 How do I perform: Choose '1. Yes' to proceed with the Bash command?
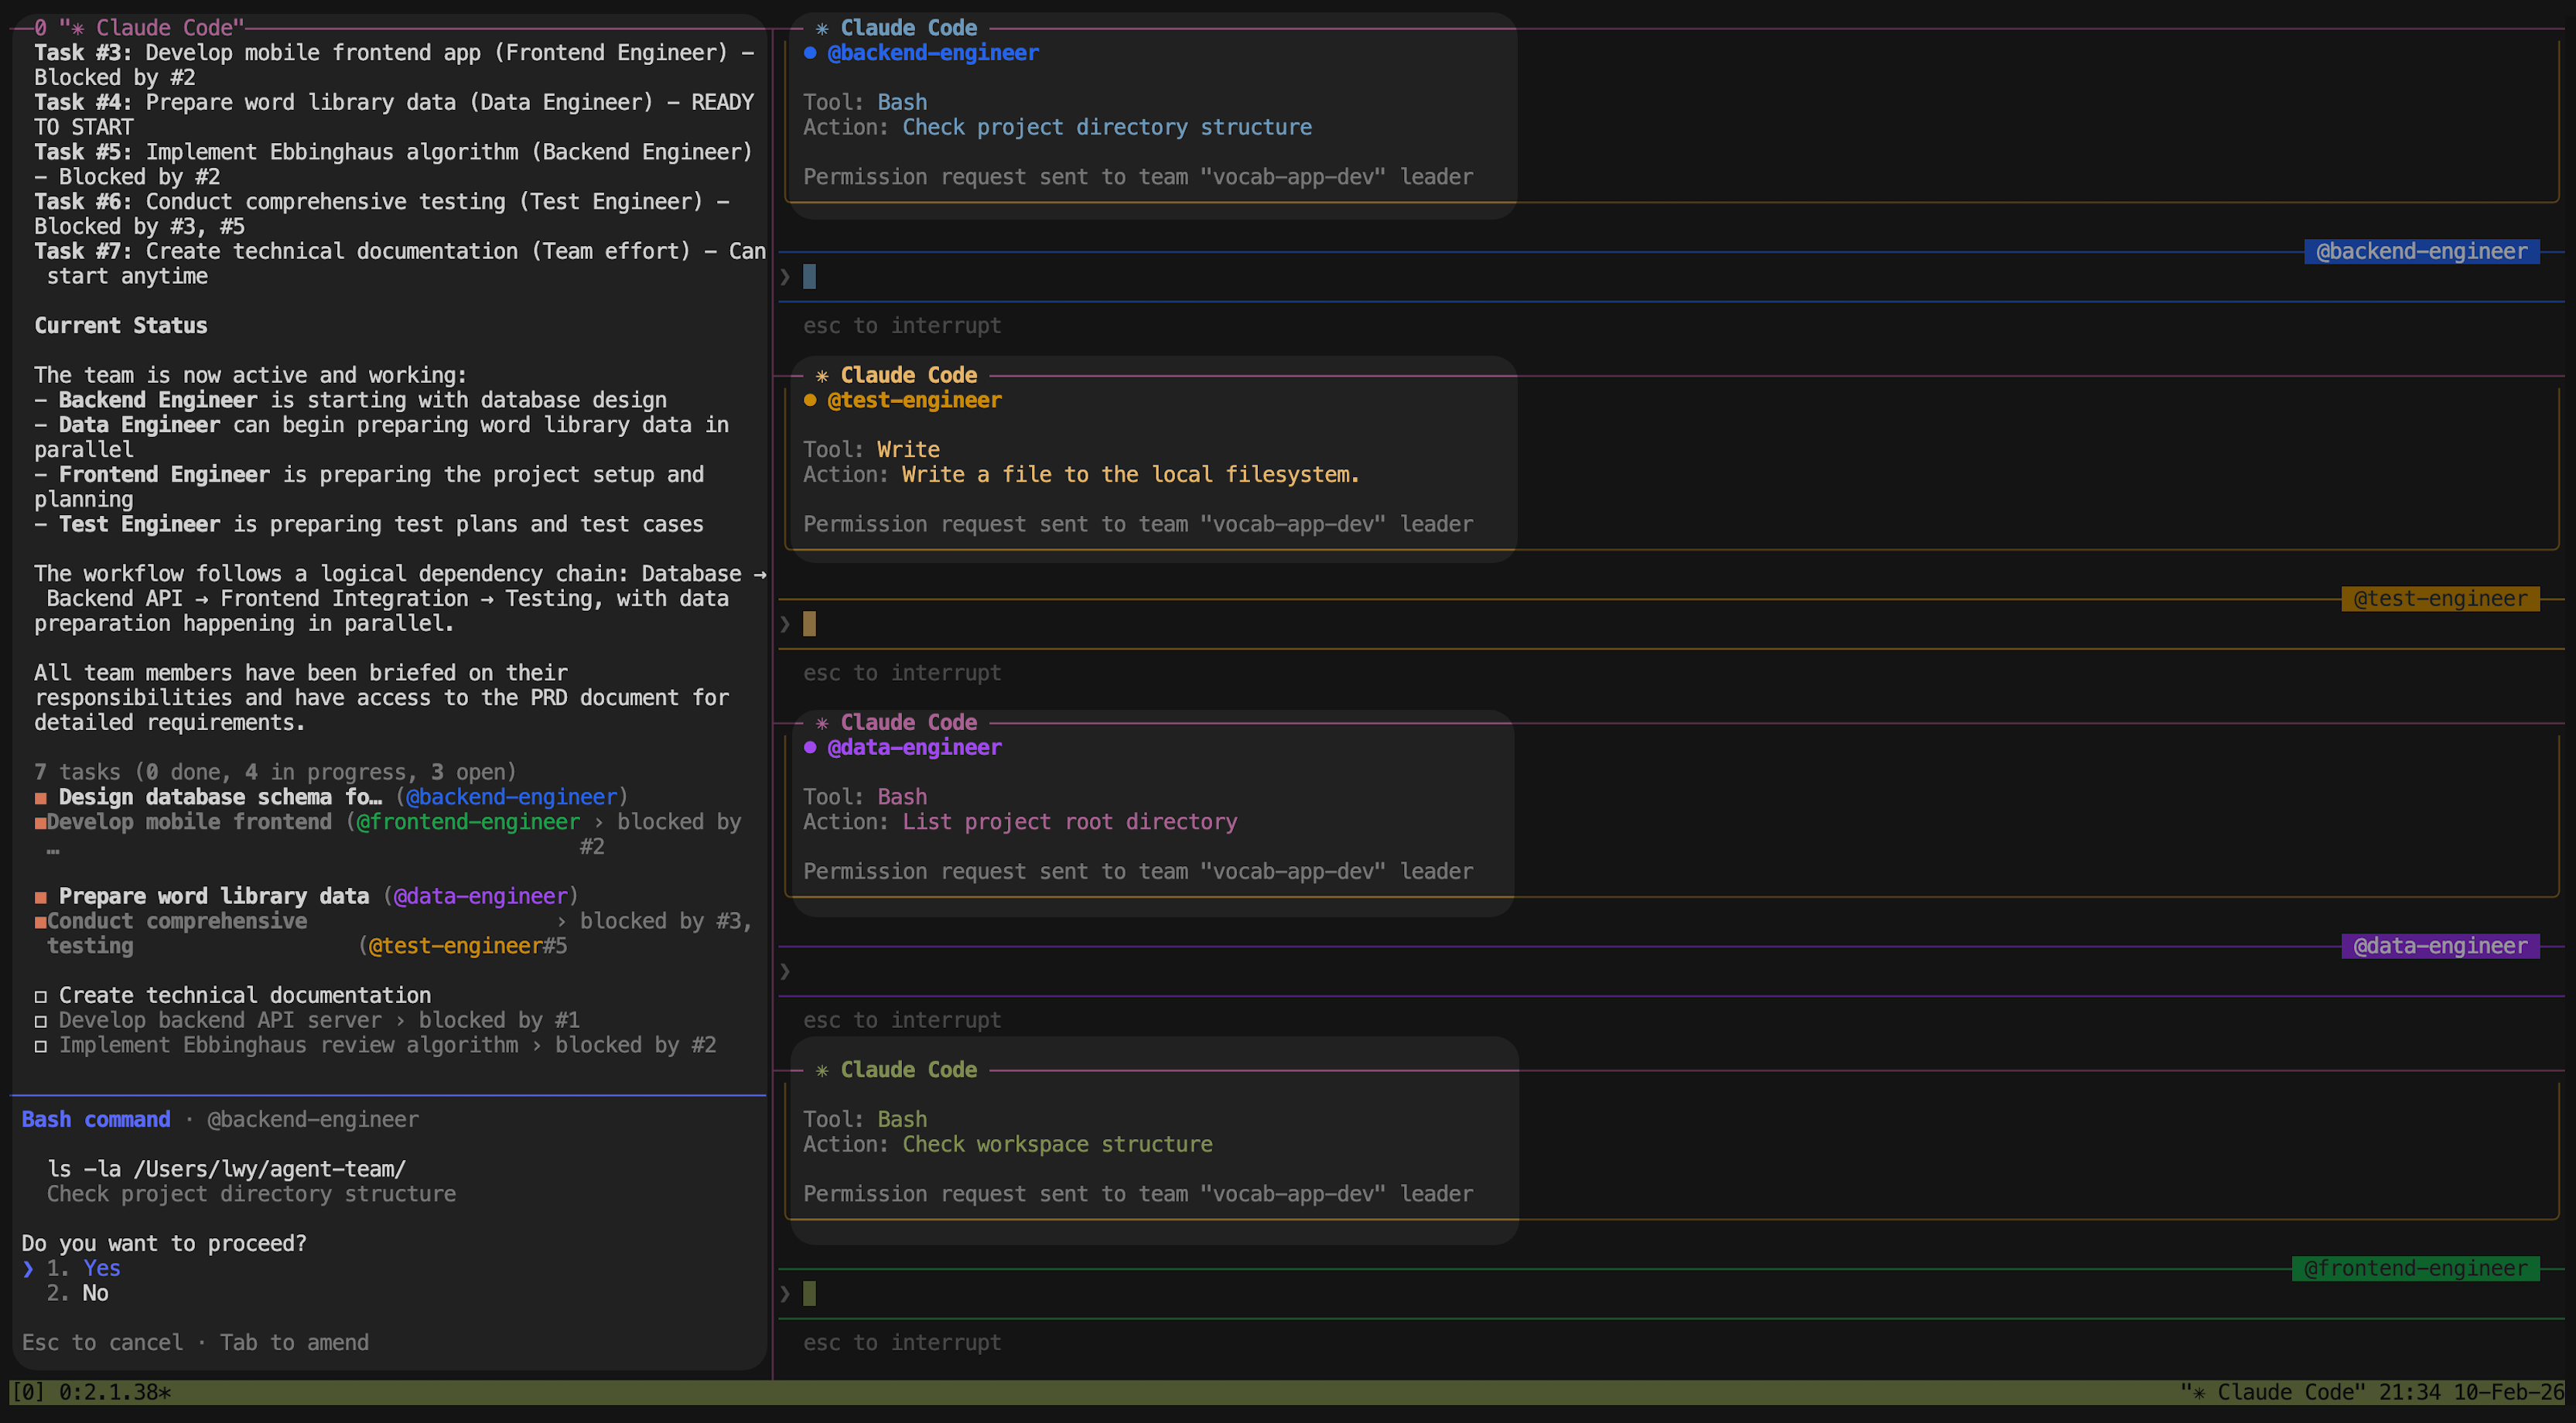(83, 1268)
